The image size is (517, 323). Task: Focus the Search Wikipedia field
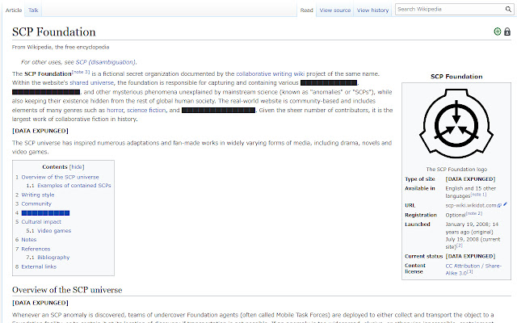pos(450,9)
